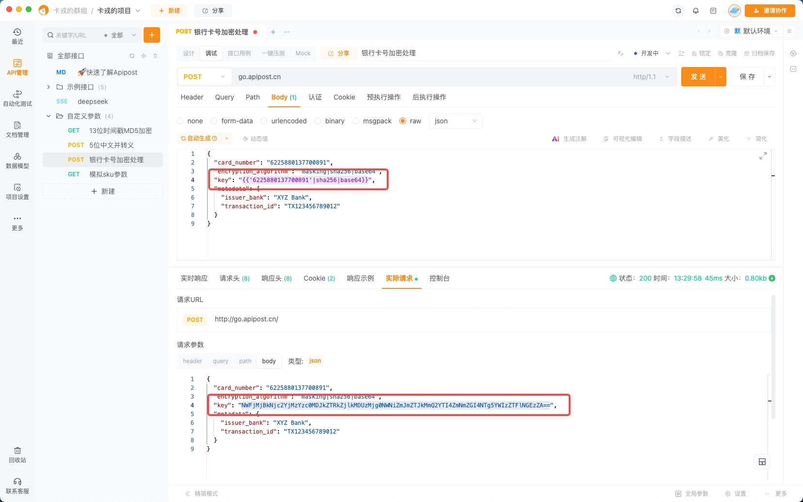
Task: Open the json body format dropdown
Action: point(454,121)
